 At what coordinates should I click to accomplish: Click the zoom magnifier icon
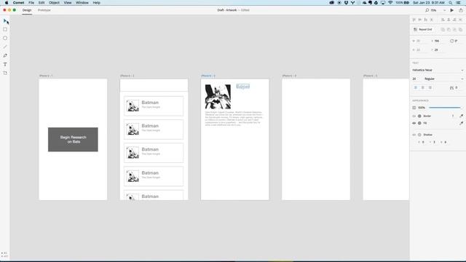pos(427,10)
